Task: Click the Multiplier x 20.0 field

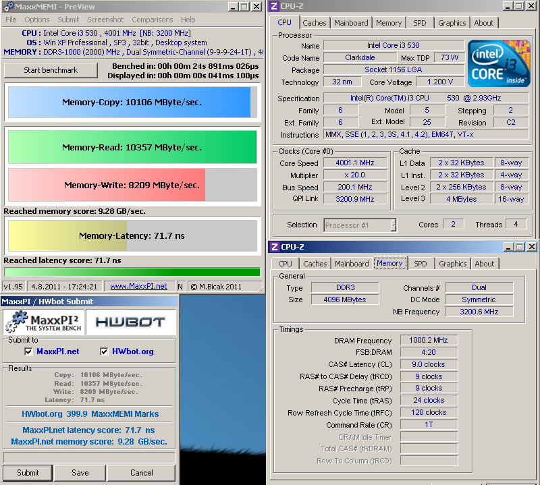Action: [x=355, y=175]
